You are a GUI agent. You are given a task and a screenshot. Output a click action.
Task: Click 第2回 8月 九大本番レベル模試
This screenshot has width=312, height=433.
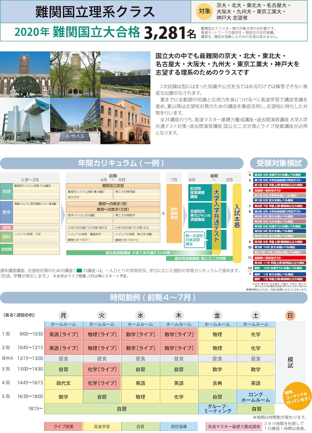279,221
